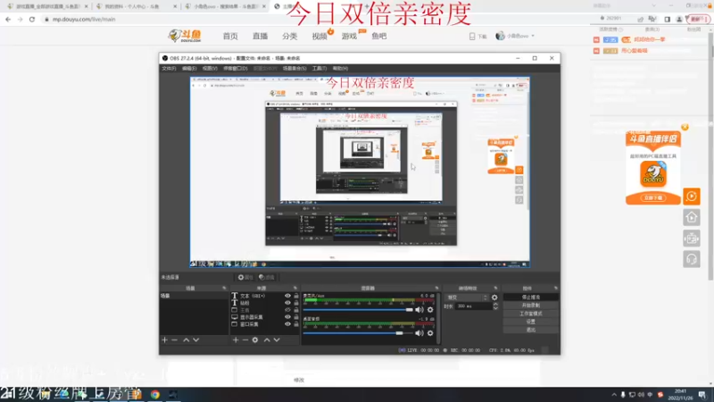Mute the Mic/Aux speaker icon
Image resolution: width=714 pixels, height=402 pixels.
419,310
